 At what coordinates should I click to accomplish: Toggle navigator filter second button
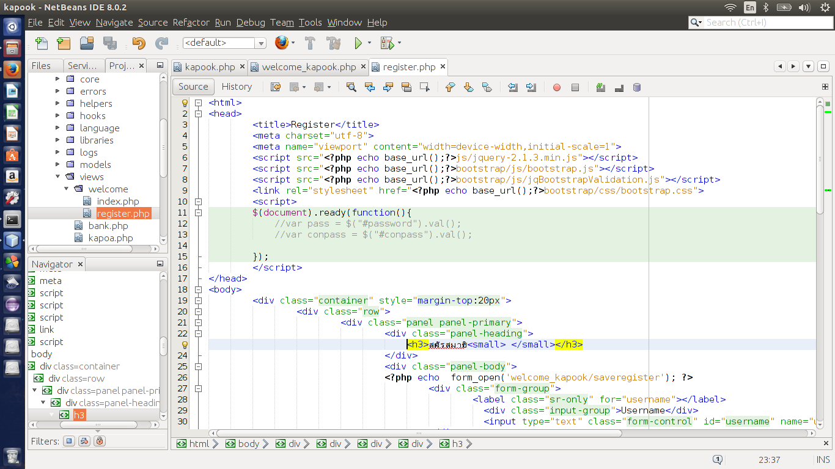(84, 441)
